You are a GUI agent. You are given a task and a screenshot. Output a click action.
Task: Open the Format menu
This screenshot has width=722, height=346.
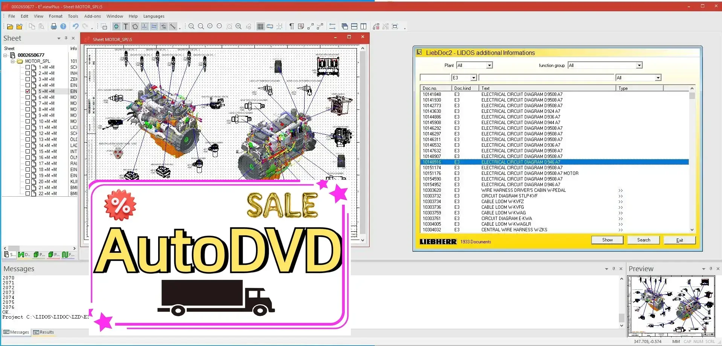click(56, 16)
